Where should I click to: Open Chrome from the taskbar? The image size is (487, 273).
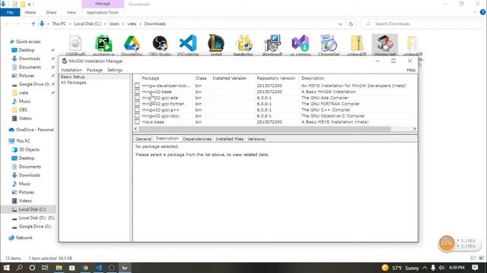pos(85,268)
